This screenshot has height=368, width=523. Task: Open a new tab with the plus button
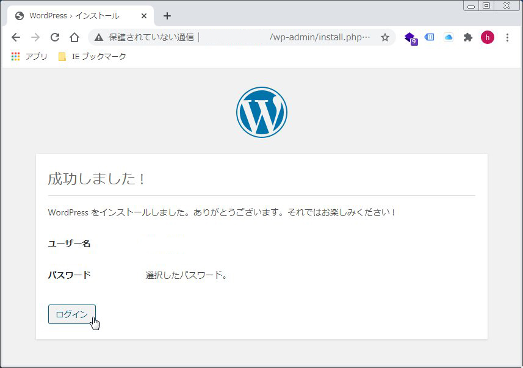[x=167, y=16]
